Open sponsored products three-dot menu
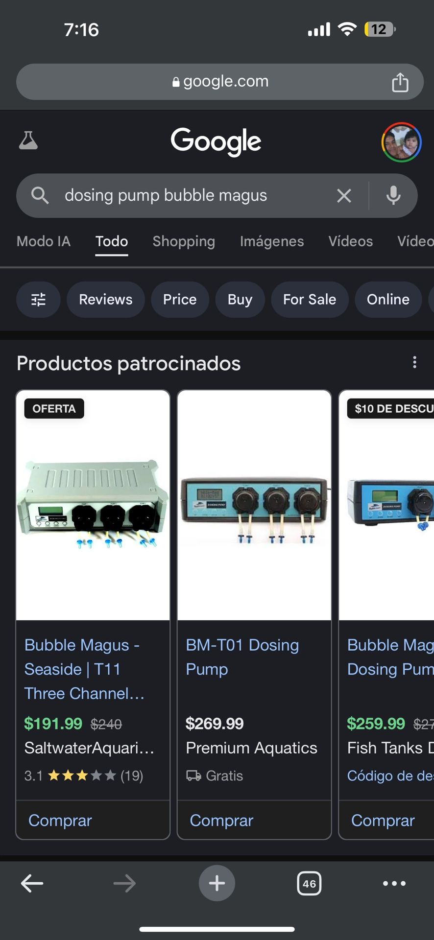The image size is (434, 940). coord(414,362)
